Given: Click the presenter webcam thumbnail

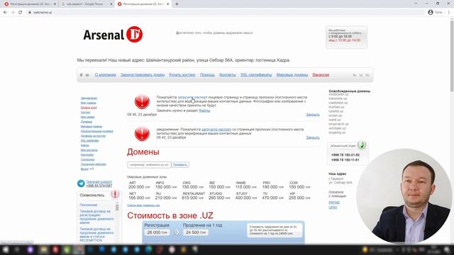Looking at the screenshot, I should (404, 196).
